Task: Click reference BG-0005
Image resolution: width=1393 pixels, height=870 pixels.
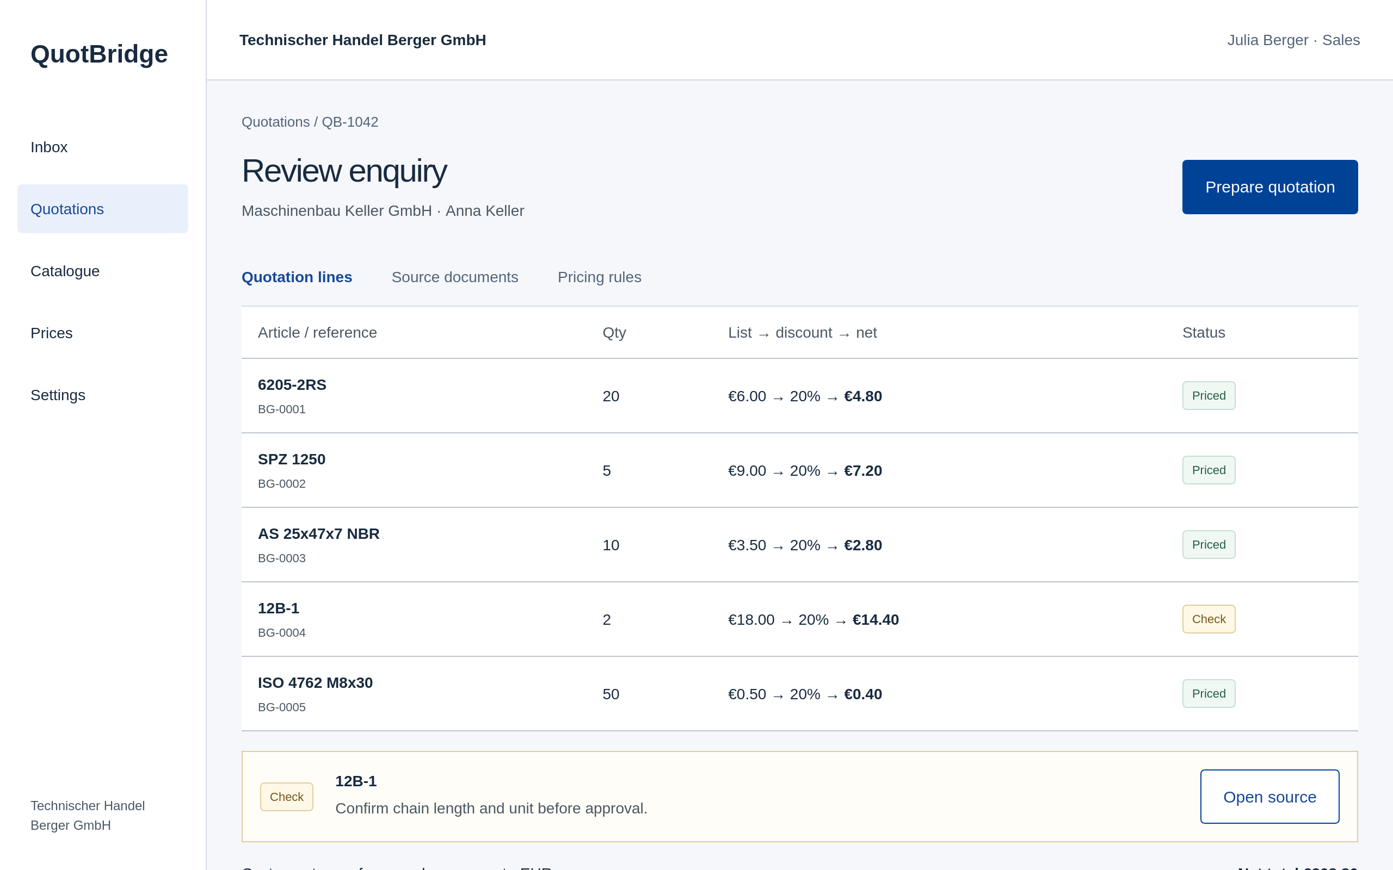Action: coord(281,707)
